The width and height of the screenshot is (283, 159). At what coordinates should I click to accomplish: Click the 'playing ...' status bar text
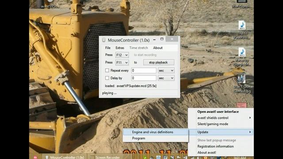tap(109, 93)
